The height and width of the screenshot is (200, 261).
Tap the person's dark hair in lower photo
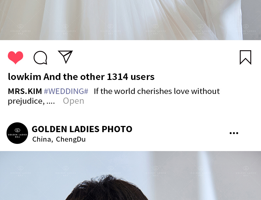tap(107, 187)
